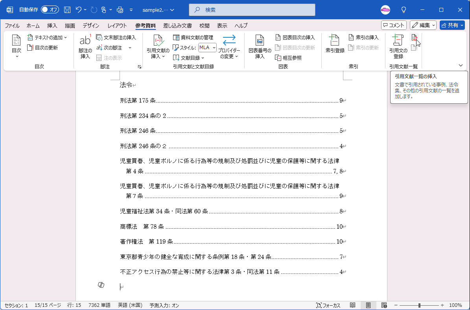Open the テキストの追加 dropdown
The width and height of the screenshot is (470, 310).
(47, 37)
